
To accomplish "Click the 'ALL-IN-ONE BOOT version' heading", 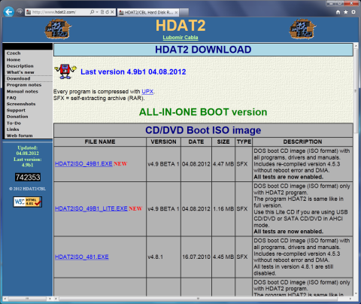I will point(203,112).
